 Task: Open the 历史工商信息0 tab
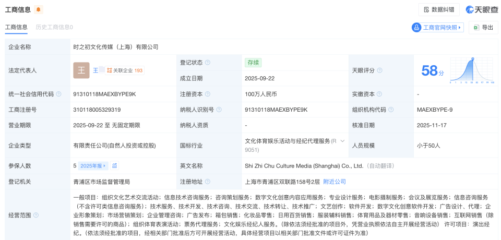click(54, 27)
